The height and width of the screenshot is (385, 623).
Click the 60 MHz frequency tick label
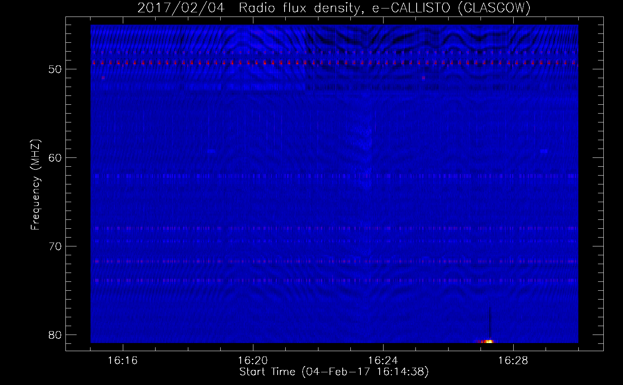pos(55,158)
